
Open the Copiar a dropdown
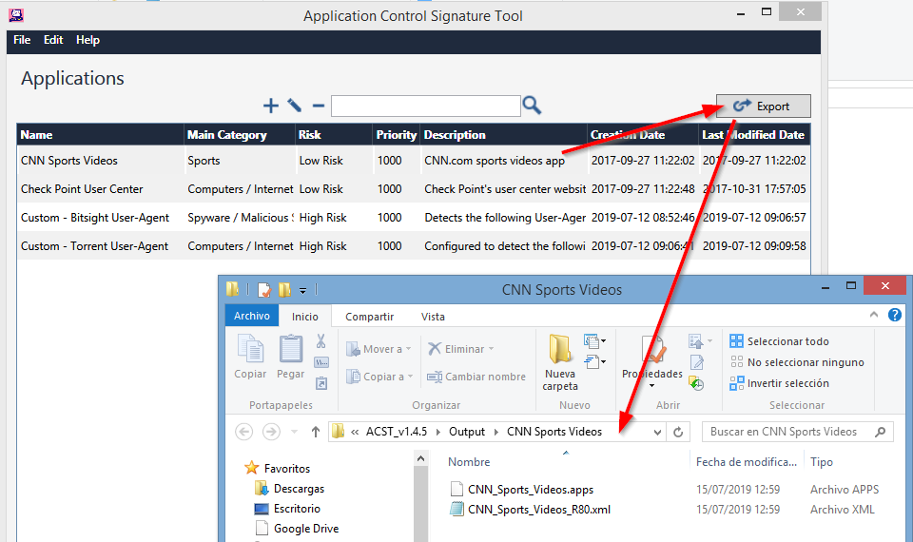379,377
